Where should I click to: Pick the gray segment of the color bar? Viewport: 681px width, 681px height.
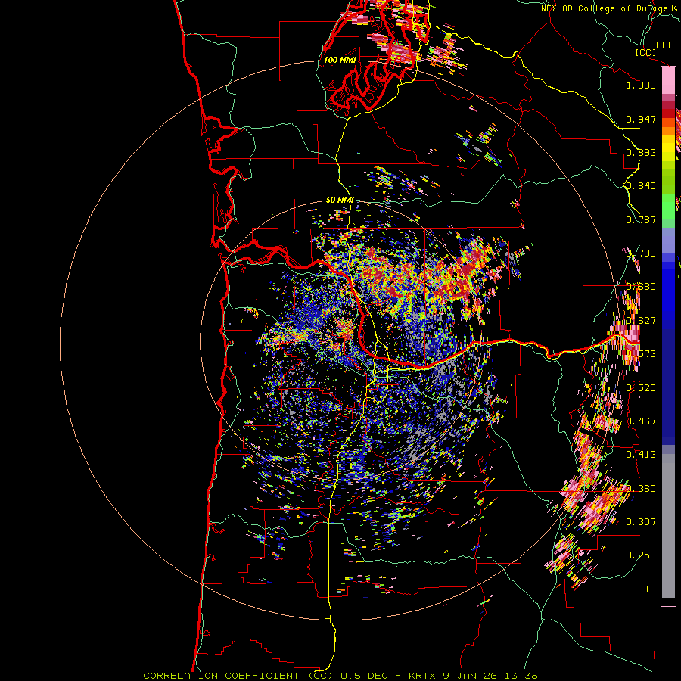point(668,526)
